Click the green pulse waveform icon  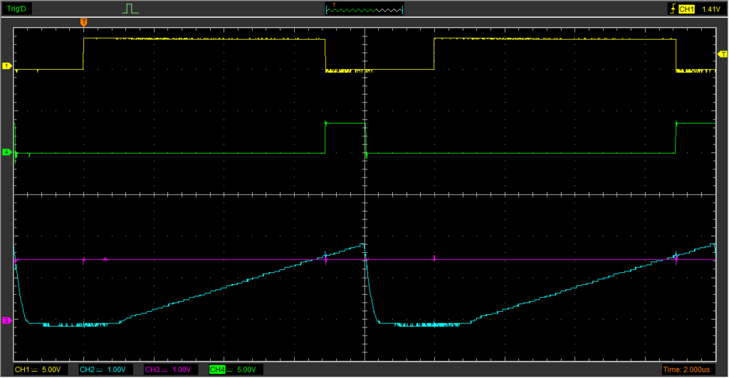point(129,9)
